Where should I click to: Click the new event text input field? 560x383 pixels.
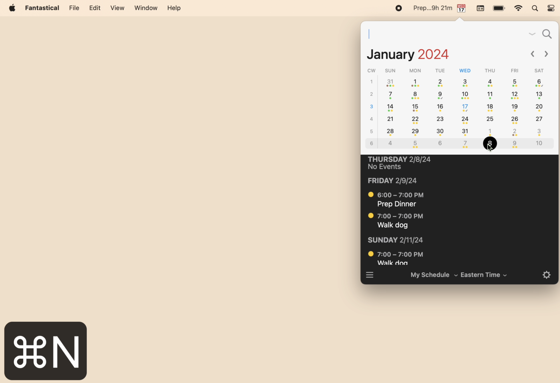tap(446, 34)
